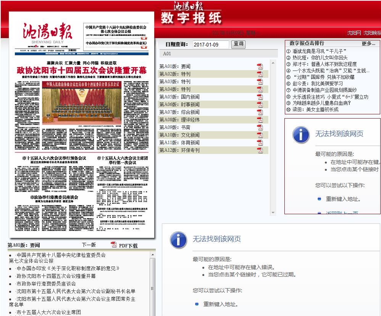Open 第A11版：体育新闻 page link
Screen dimensions: 381x316
(x=179, y=143)
